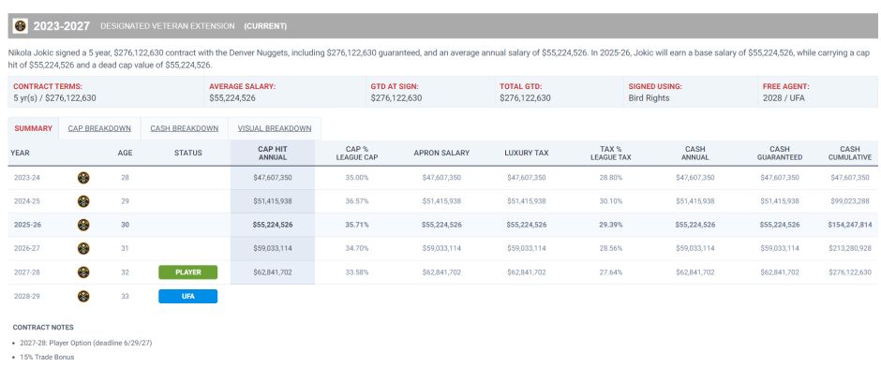881x367 pixels.
Task: Click Nuggets team icon in 2024-25 row
Action: click(x=83, y=201)
